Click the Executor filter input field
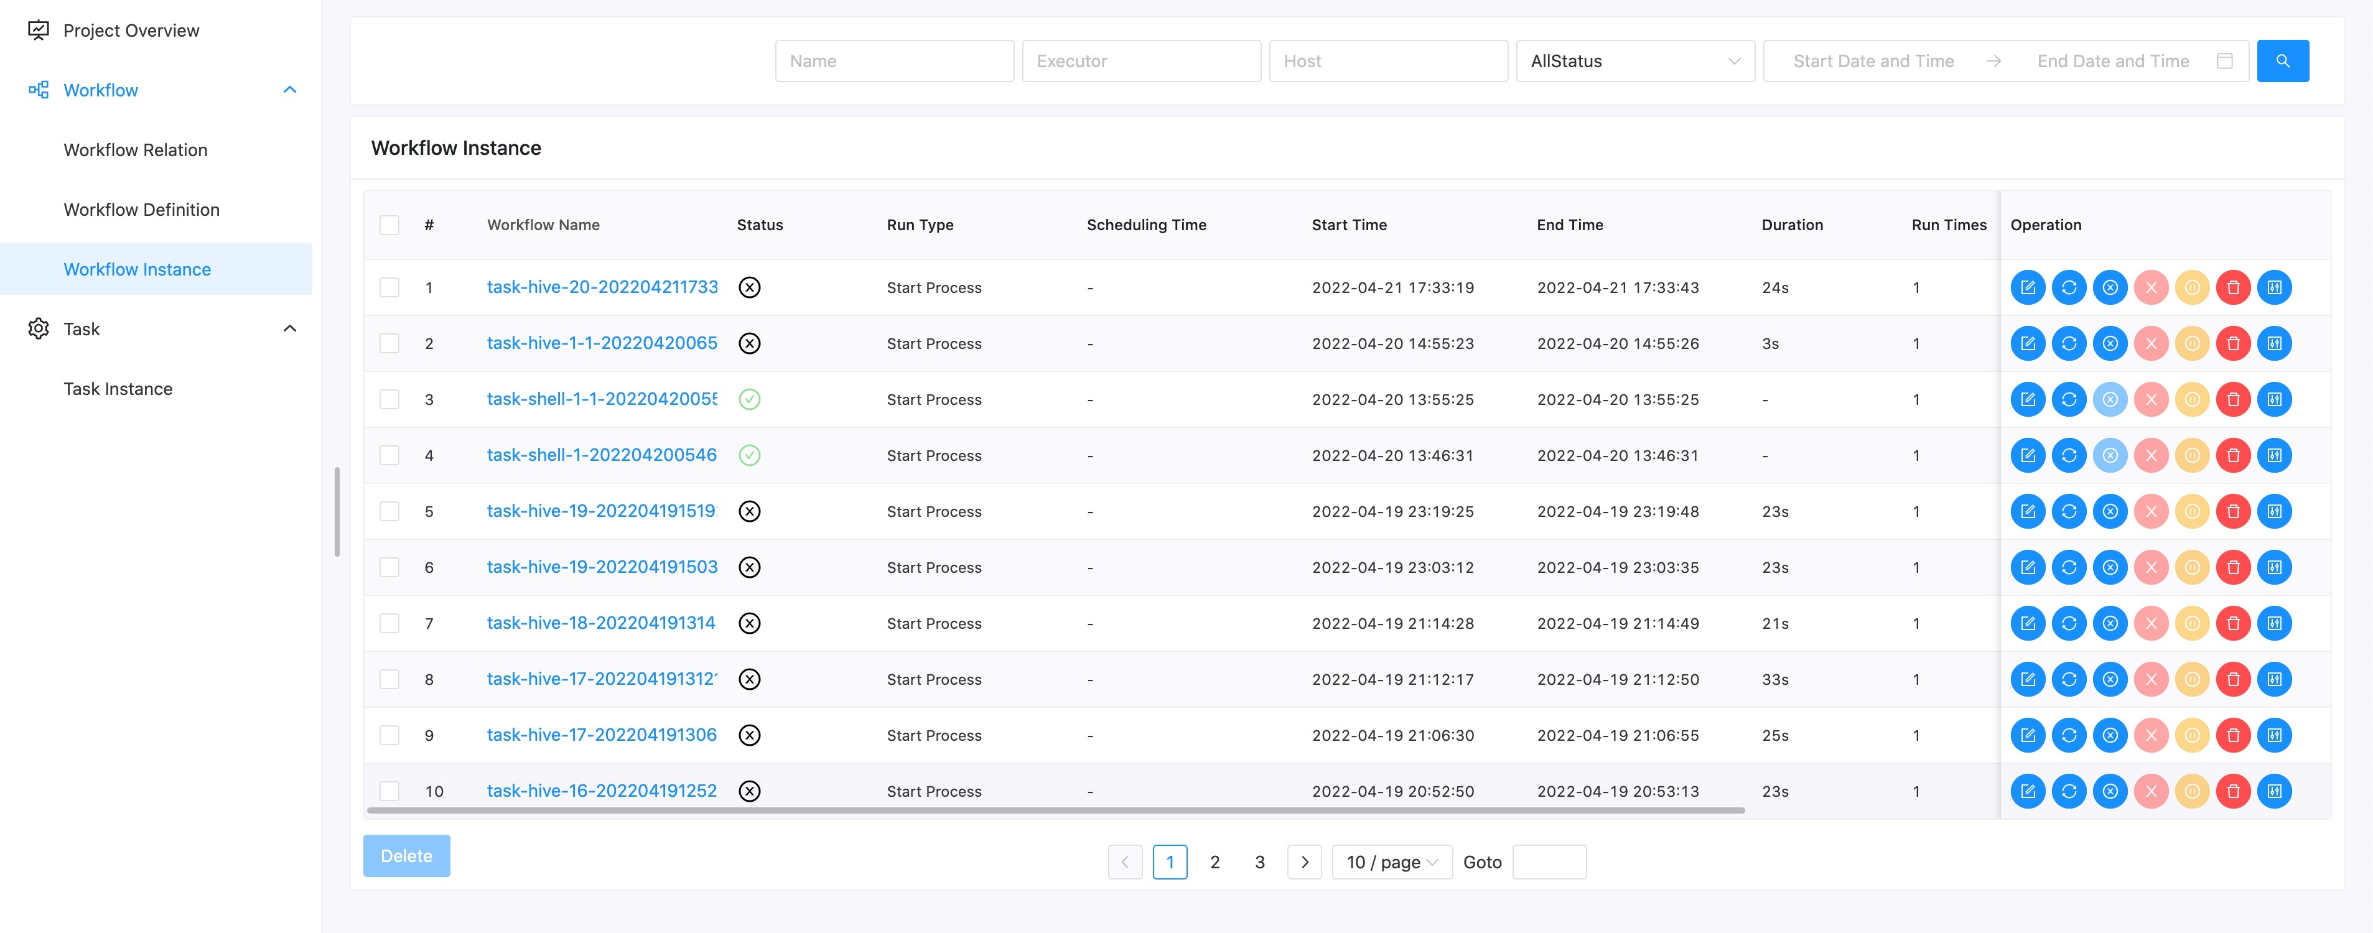This screenshot has height=933, width=2373. pyautogui.click(x=1140, y=61)
